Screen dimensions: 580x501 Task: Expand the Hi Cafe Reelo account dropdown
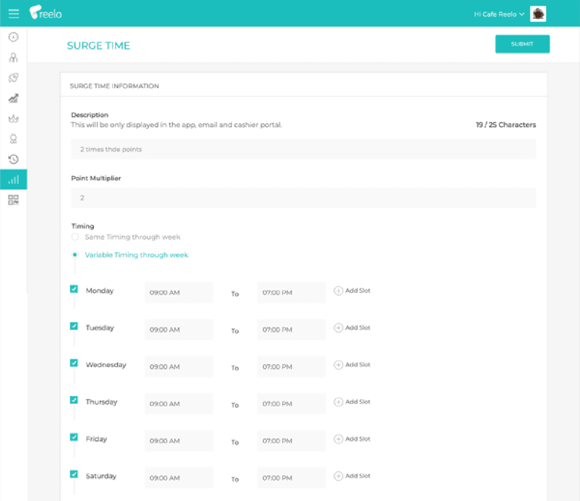(499, 14)
